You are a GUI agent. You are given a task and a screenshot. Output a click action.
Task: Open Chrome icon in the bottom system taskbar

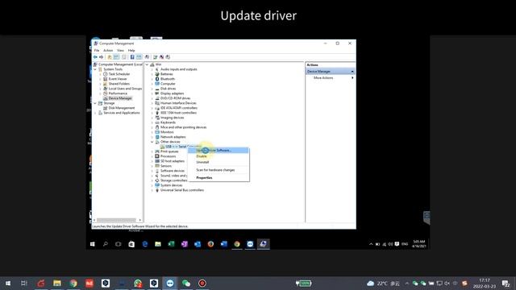[73, 283]
